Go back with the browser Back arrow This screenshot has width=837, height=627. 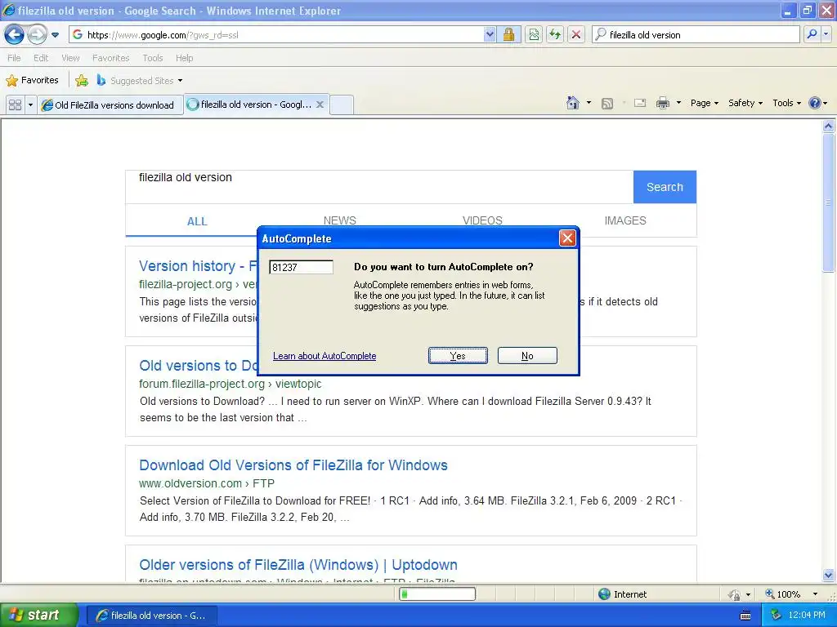[x=14, y=35]
